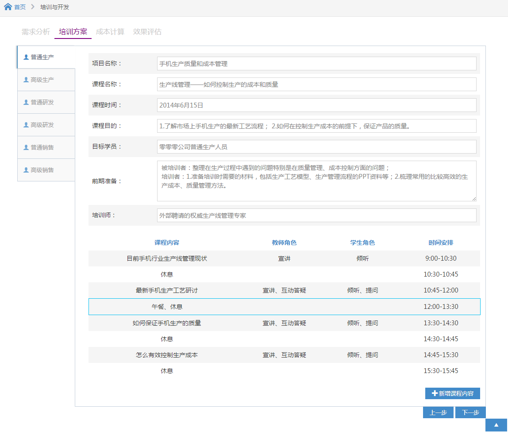
Task: Click inside the 前期准备 text area
Action: [316, 181]
